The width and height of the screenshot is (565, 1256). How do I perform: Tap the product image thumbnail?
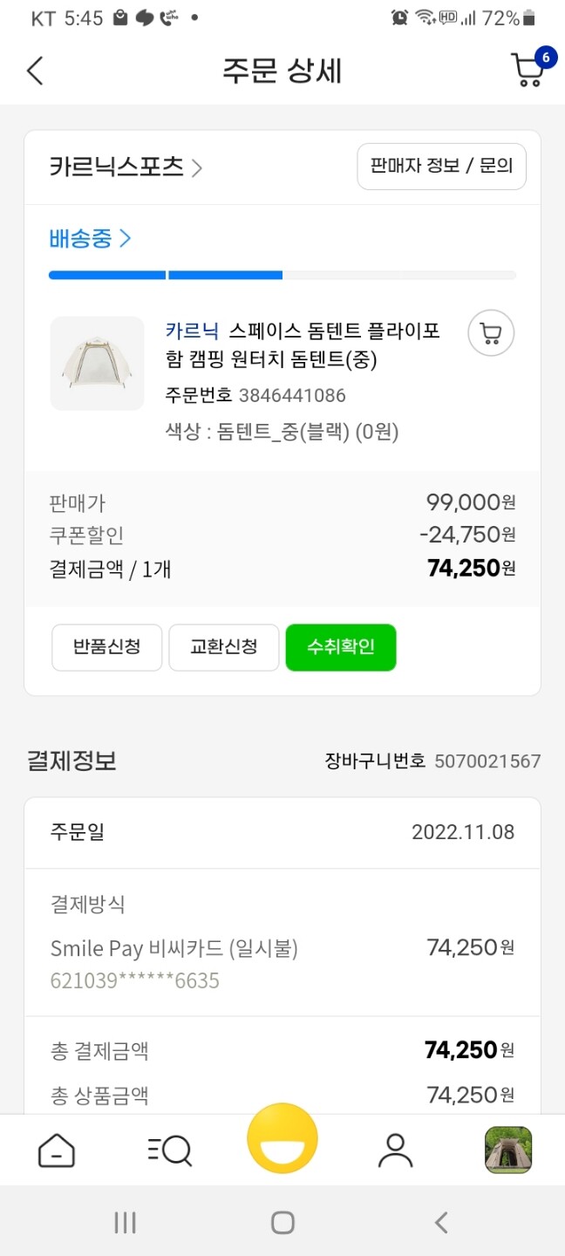(96, 363)
